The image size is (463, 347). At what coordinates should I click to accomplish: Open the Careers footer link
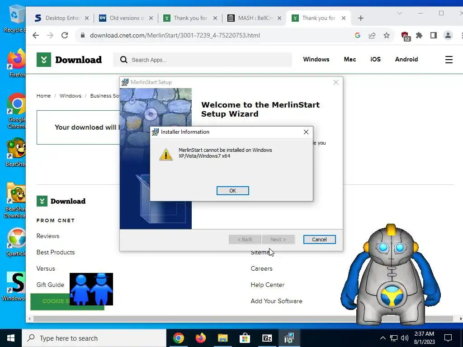click(262, 268)
